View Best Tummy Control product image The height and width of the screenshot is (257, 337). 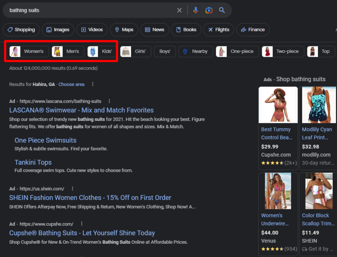pos(278,105)
